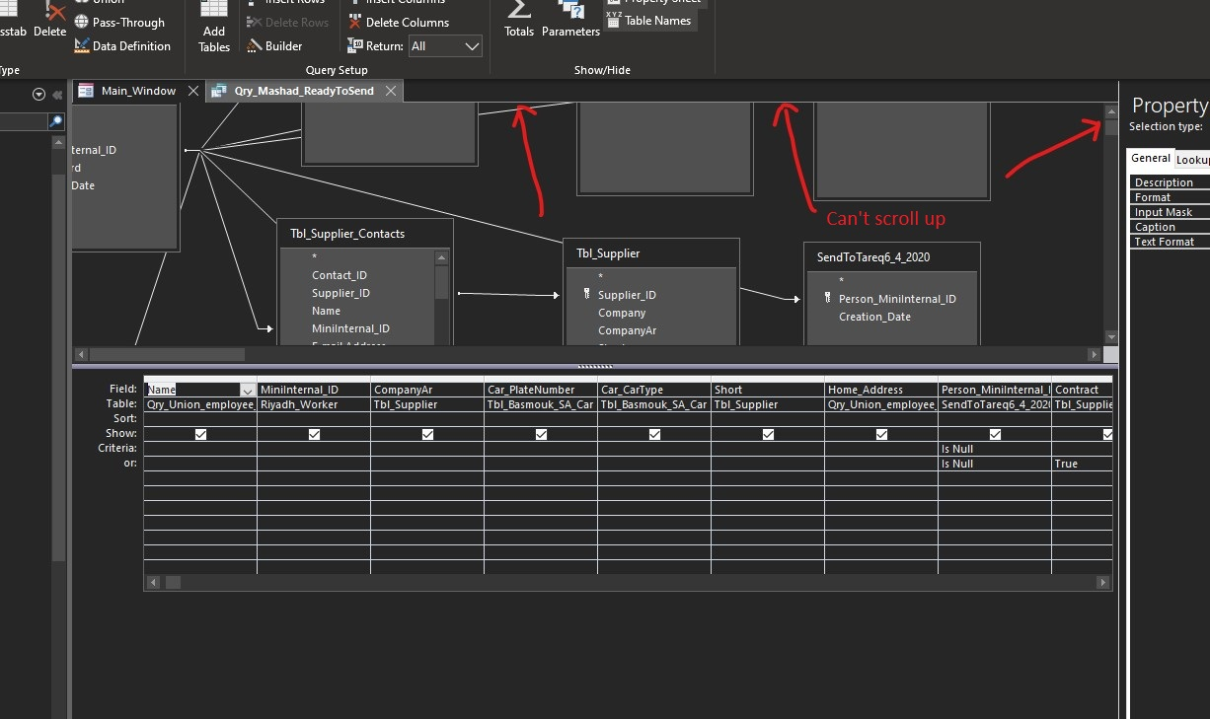Select Car_PlateNumber field cell
The height and width of the screenshot is (719, 1210).
coord(541,390)
